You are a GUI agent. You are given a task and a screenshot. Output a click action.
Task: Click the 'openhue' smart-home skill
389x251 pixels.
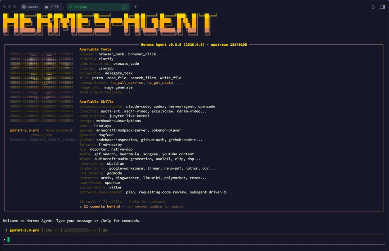tap(112, 183)
